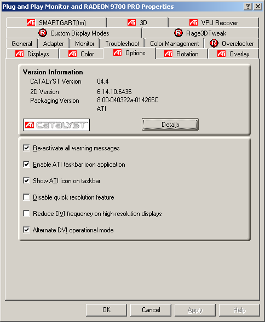Viewport: 265px width, 322px height.
Task: Click the ATI icon on SMARTGART tab
Action: 31,22
